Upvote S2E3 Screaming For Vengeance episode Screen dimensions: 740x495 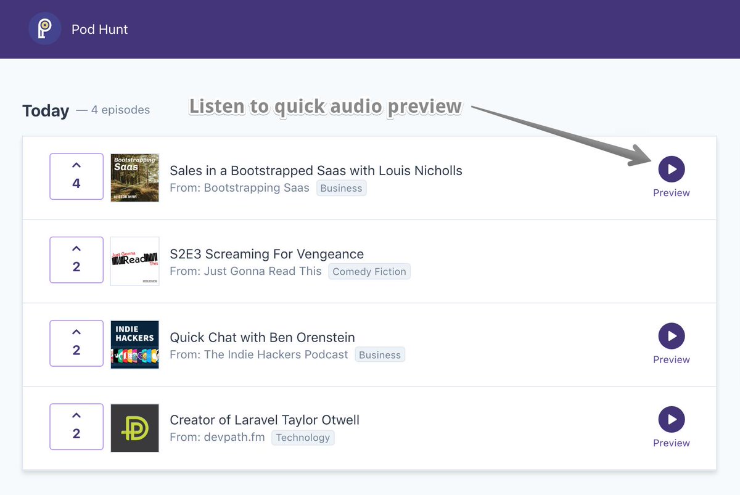76,260
